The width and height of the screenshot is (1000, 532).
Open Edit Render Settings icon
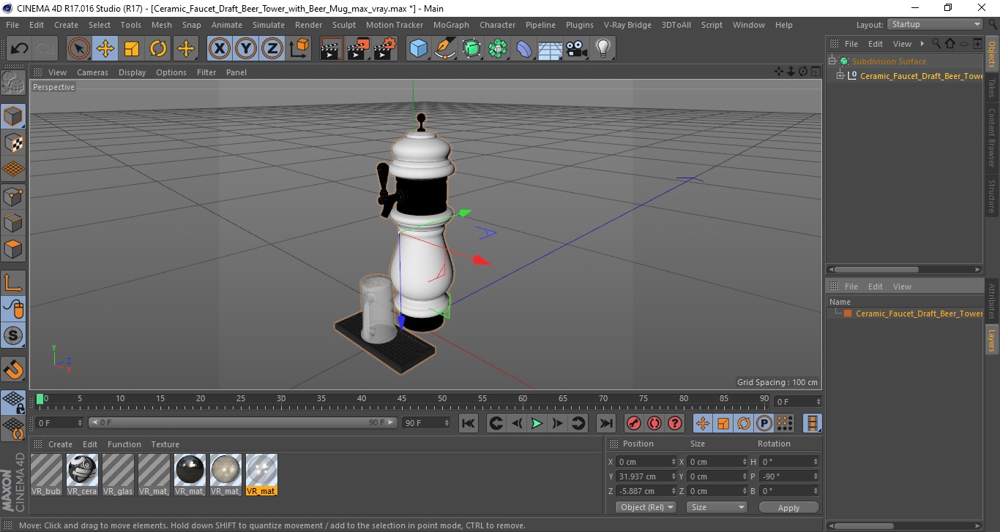click(385, 49)
